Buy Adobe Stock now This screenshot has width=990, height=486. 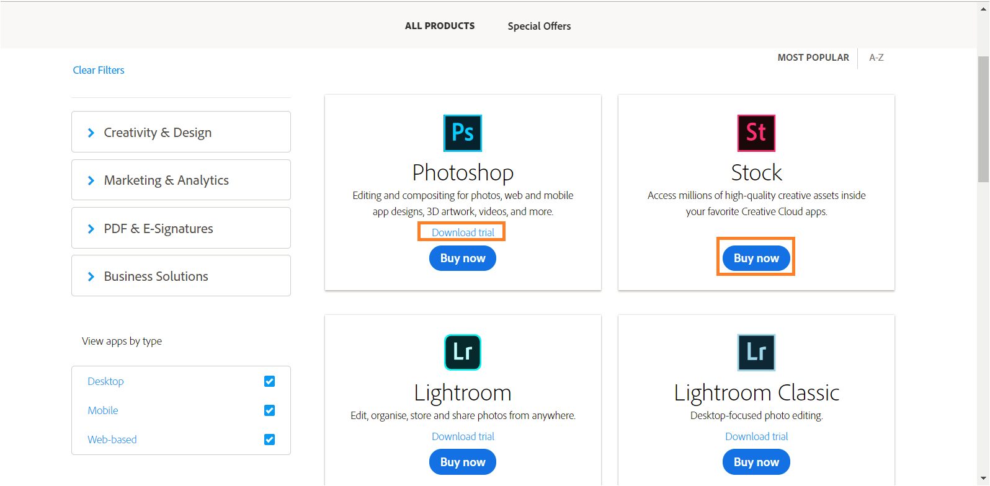(756, 258)
